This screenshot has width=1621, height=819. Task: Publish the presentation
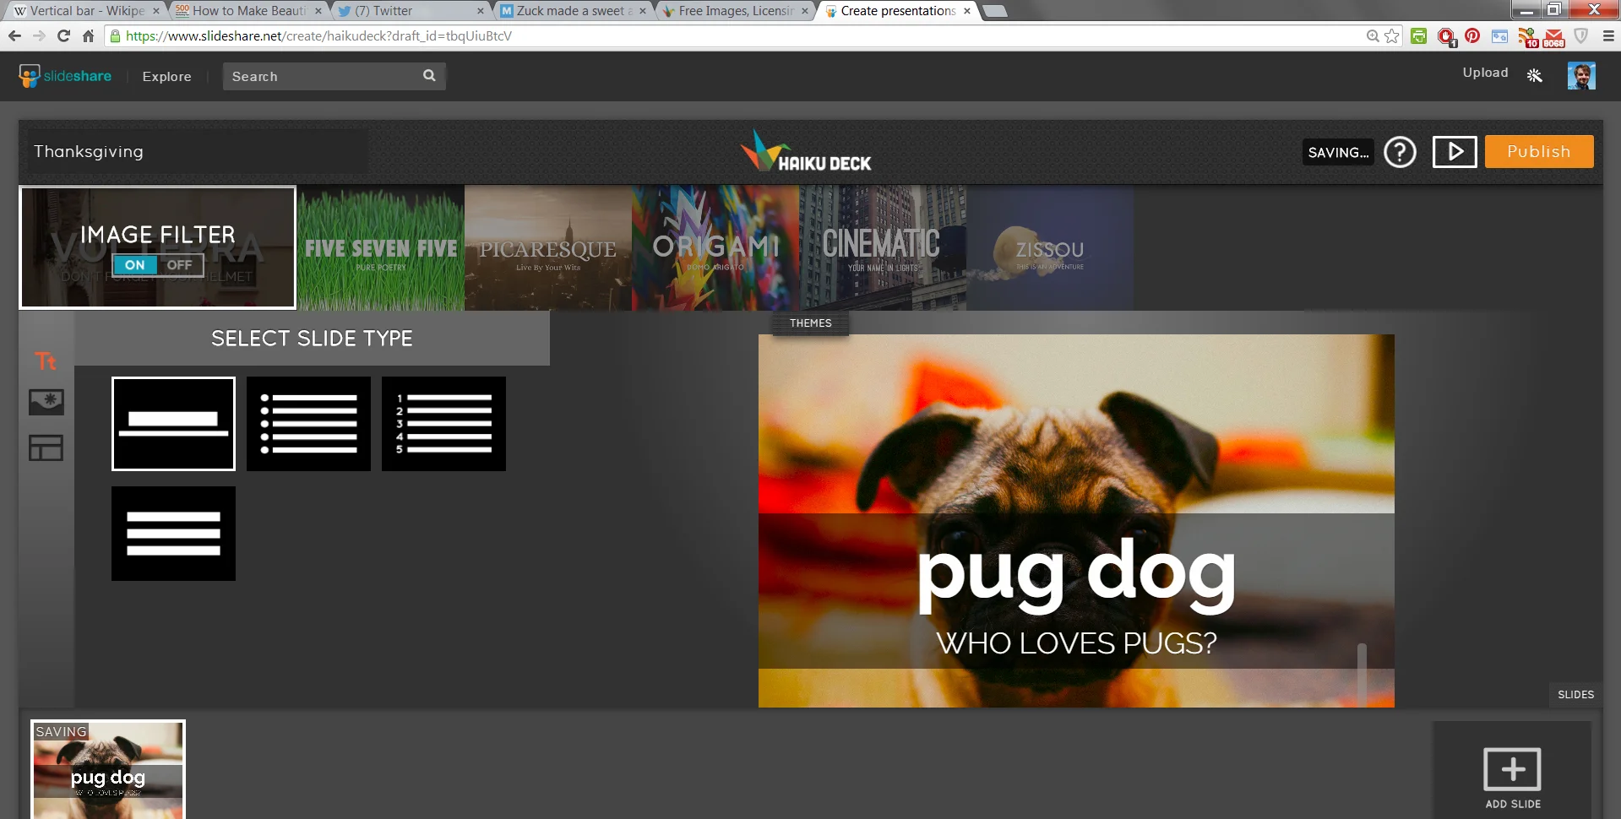pyautogui.click(x=1539, y=152)
